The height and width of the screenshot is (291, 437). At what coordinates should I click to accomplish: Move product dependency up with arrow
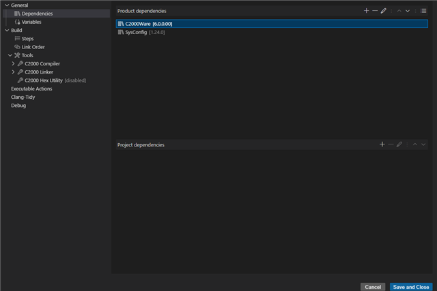[x=399, y=11]
